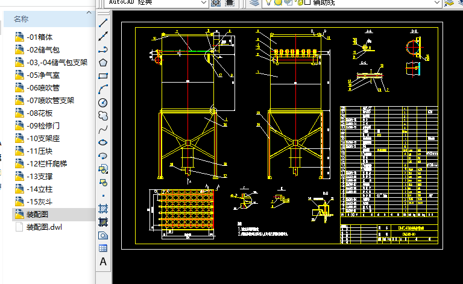Image resolution: width=463 pixels, height=284 pixels.
Task: Click the 名称 column header
Action: coord(22,20)
